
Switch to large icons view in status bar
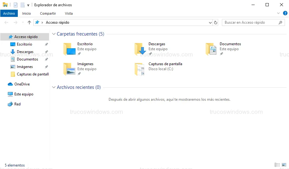284,165
